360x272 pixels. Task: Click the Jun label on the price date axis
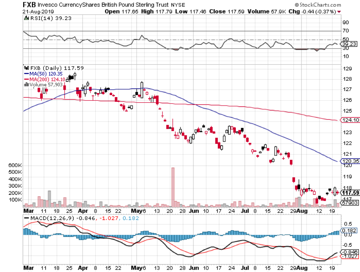194,210
